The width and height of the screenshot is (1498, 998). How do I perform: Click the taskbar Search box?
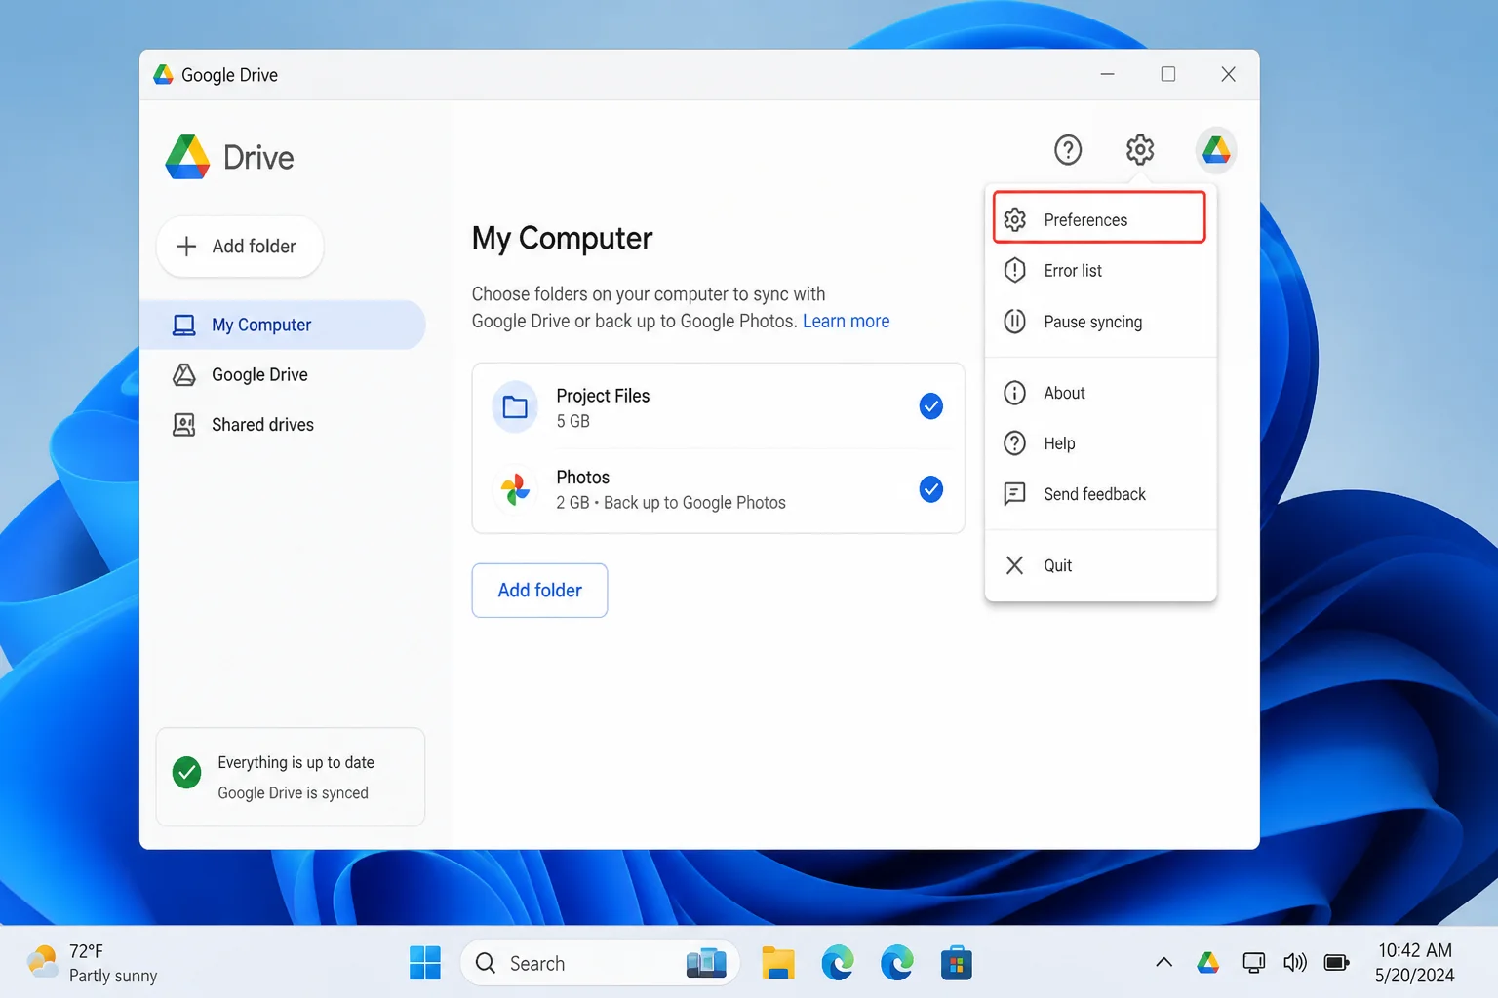pyautogui.click(x=599, y=963)
